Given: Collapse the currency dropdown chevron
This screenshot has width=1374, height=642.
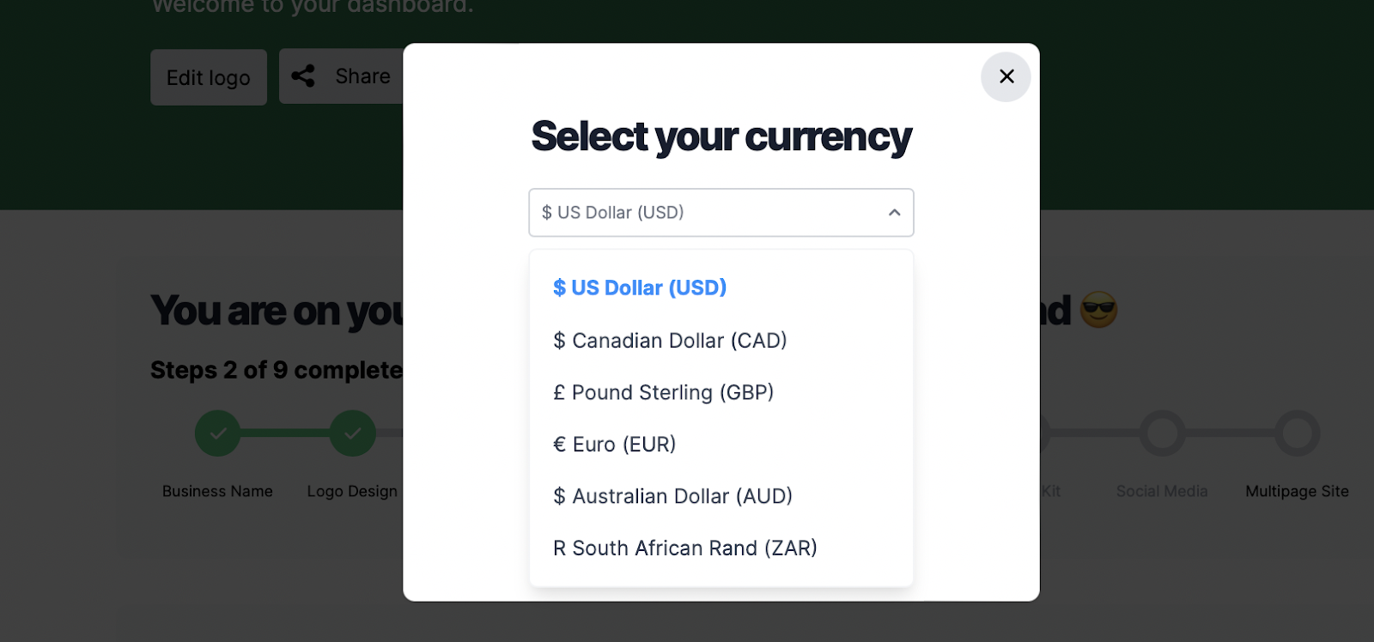Looking at the screenshot, I should 894,213.
